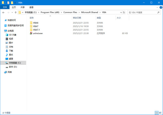The width and height of the screenshot is (163, 115).
Task: Expand the ribbon with chevron arrow
Action: coord(157,7)
